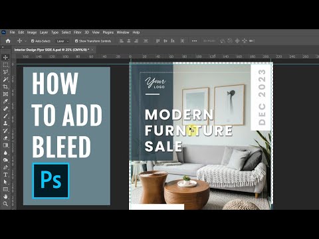The height and width of the screenshot is (239, 319).
Task: Open the File menu
Action: point(12,33)
